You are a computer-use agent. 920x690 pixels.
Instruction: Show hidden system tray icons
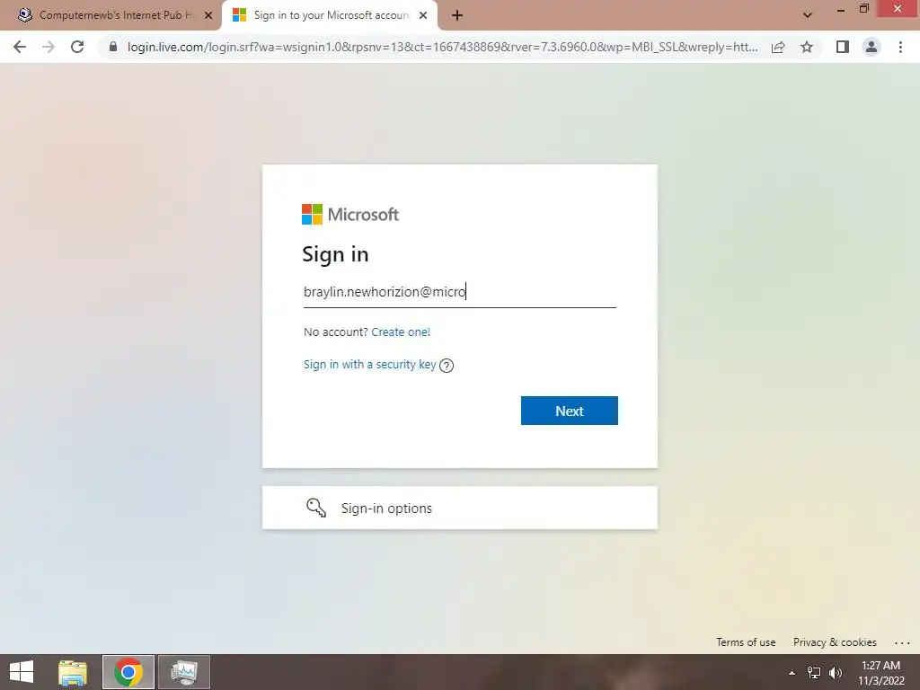pos(792,673)
